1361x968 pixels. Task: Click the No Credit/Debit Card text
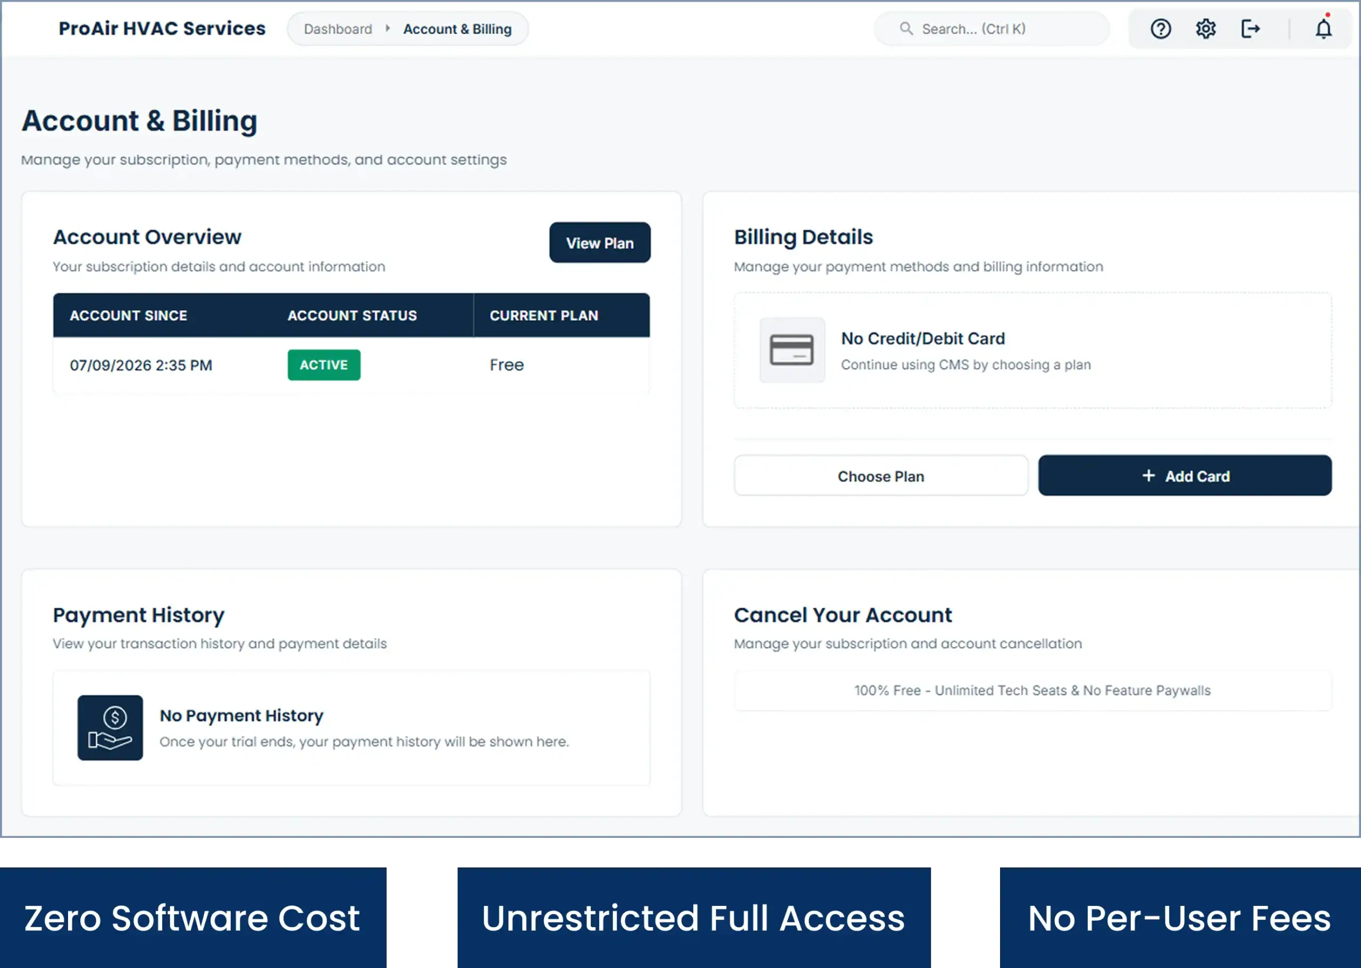[922, 338]
